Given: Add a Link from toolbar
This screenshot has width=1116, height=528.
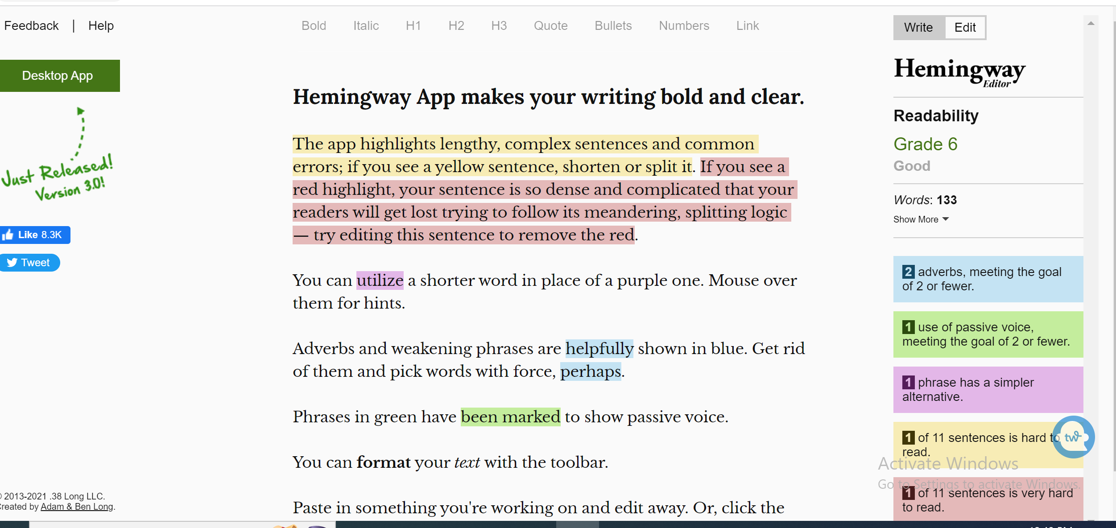Looking at the screenshot, I should (747, 26).
